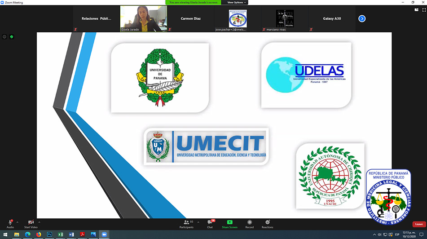Open Adobe Acrobat from taskbar
This screenshot has width=427, height=239.
coord(82,235)
